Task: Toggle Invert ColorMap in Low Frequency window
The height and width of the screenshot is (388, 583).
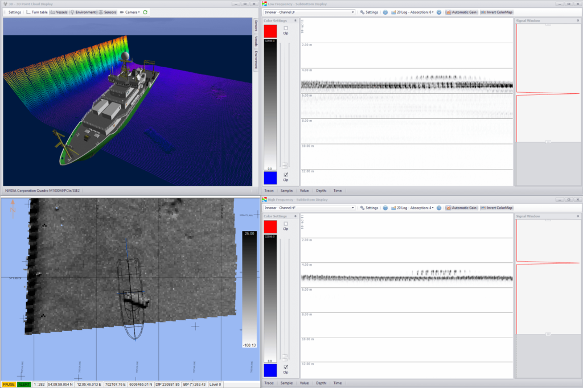Action: pos(496,13)
